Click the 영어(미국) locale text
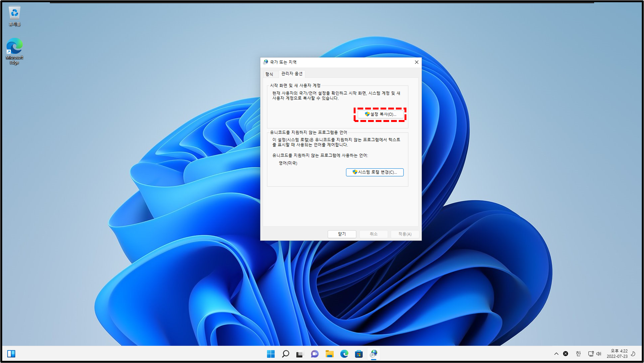644x363 pixels. tap(288, 163)
